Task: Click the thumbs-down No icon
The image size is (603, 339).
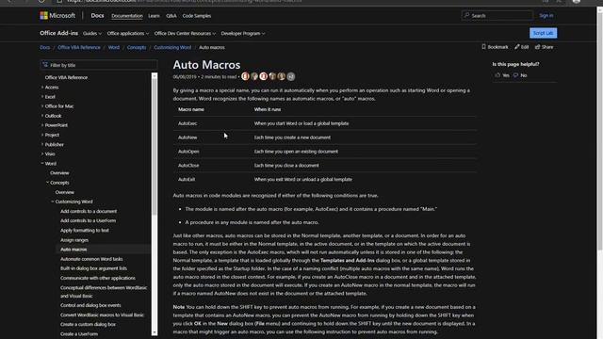Action: [x=515, y=75]
